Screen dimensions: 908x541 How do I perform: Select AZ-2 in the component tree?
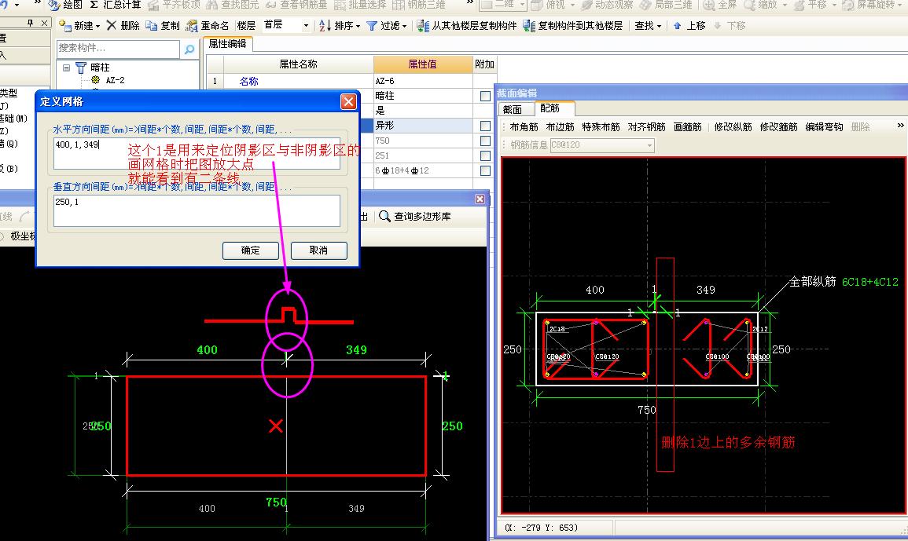coord(116,80)
